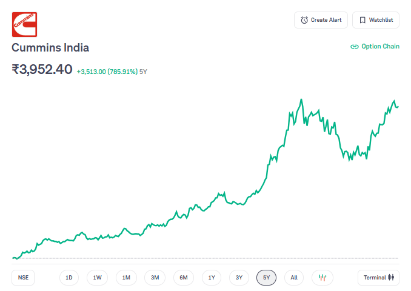The width and height of the screenshot is (411, 291).
Task: Click the Option Chain link icon
Action: tap(355, 47)
